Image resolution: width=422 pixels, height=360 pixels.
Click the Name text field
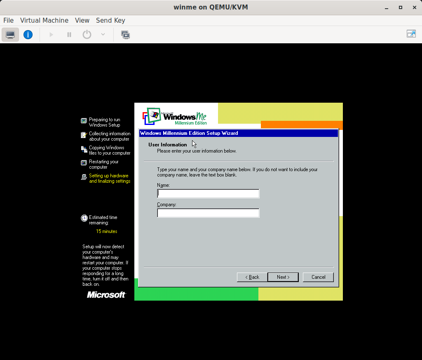coord(208,193)
